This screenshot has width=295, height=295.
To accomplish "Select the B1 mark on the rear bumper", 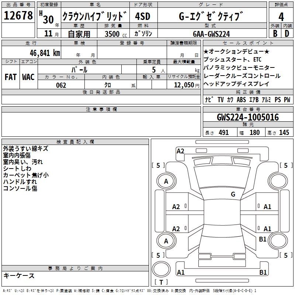I will 263,273.
